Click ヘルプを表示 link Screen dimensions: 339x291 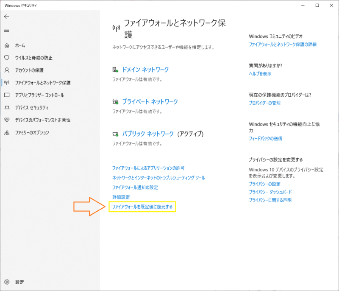point(260,74)
